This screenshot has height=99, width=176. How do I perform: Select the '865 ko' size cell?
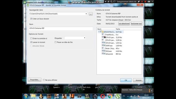(x=118, y=54)
